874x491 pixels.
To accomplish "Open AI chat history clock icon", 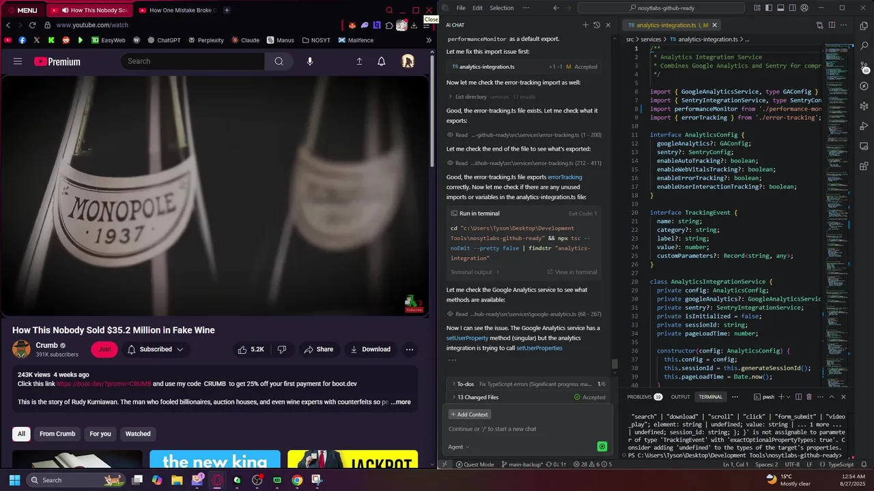I will pyautogui.click(x=596, y=25).
